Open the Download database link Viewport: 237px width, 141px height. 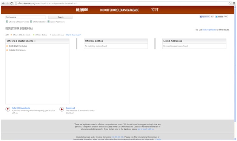70,108
